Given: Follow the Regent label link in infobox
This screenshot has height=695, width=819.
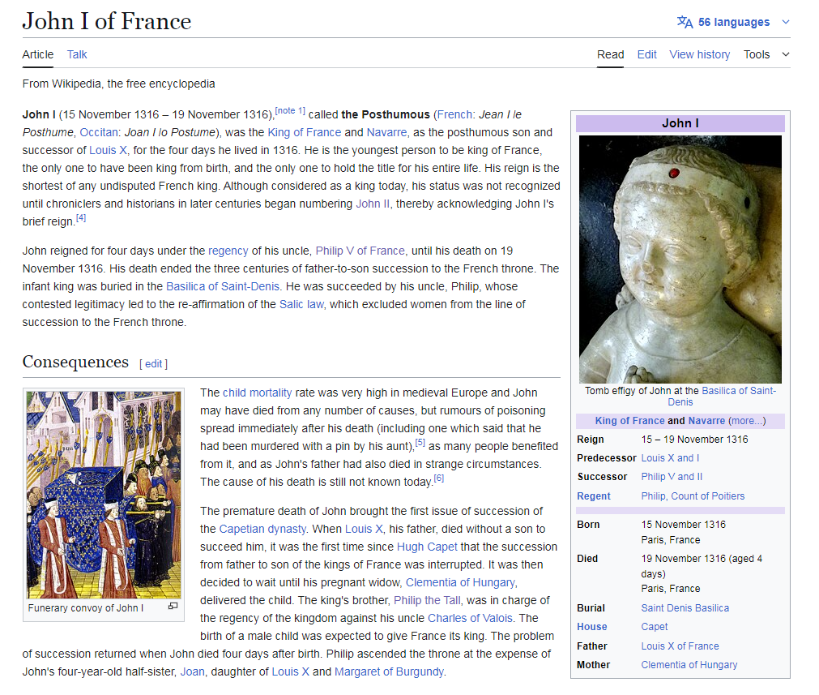Looking at the screenshot, I should (593, 496).
